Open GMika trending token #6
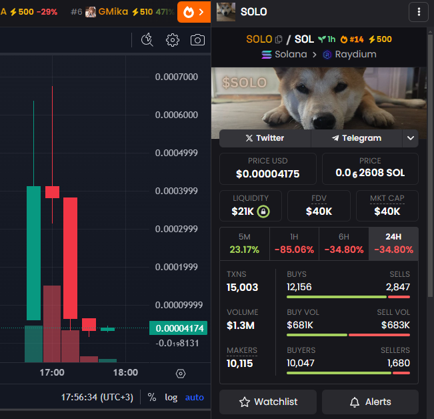This screenshot has width=434, height=419. point(123,12)
